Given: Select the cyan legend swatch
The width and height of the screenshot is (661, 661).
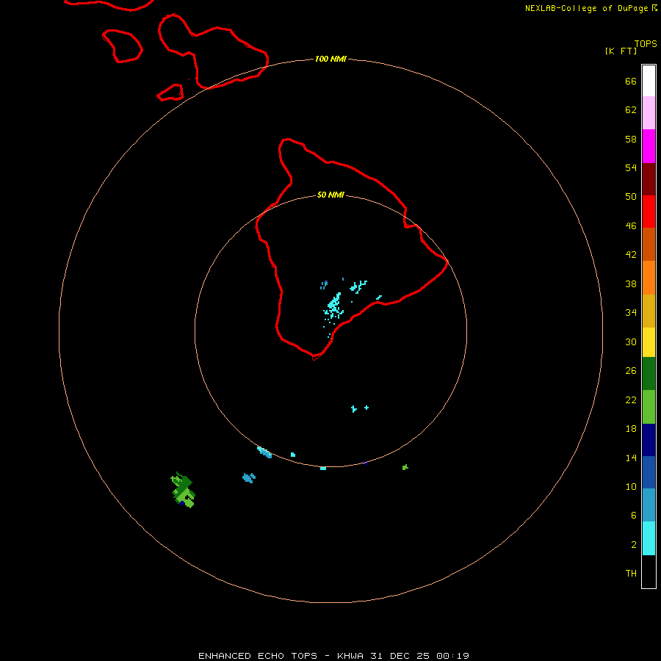Looking at the screenshot, I should 649,538.
